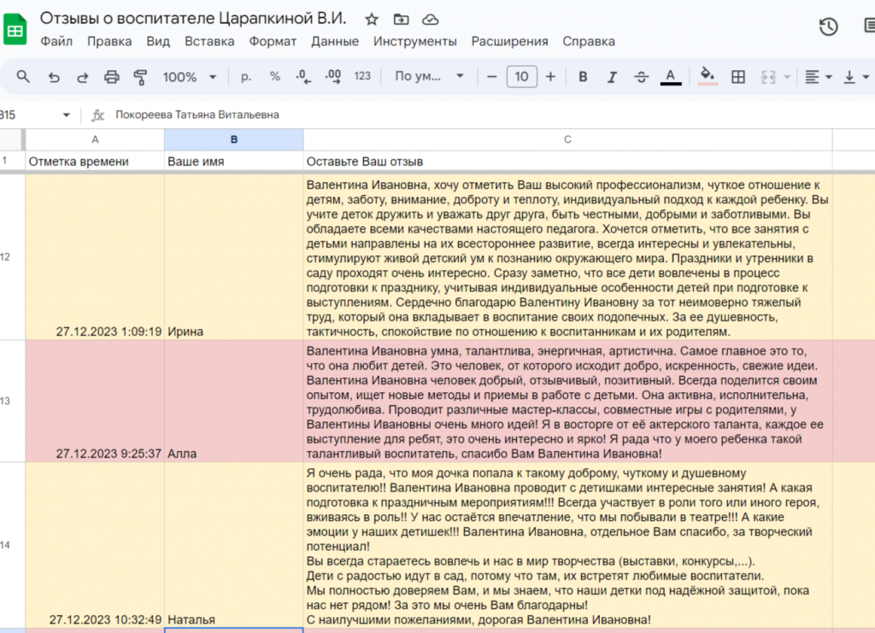Open version history
This screenshot has height=633, width=875.
827,26
